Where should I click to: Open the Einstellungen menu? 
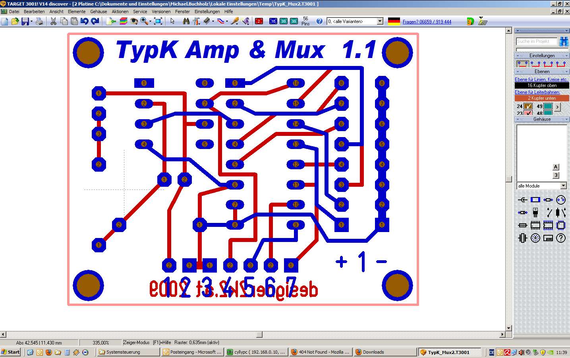(207, 12)
